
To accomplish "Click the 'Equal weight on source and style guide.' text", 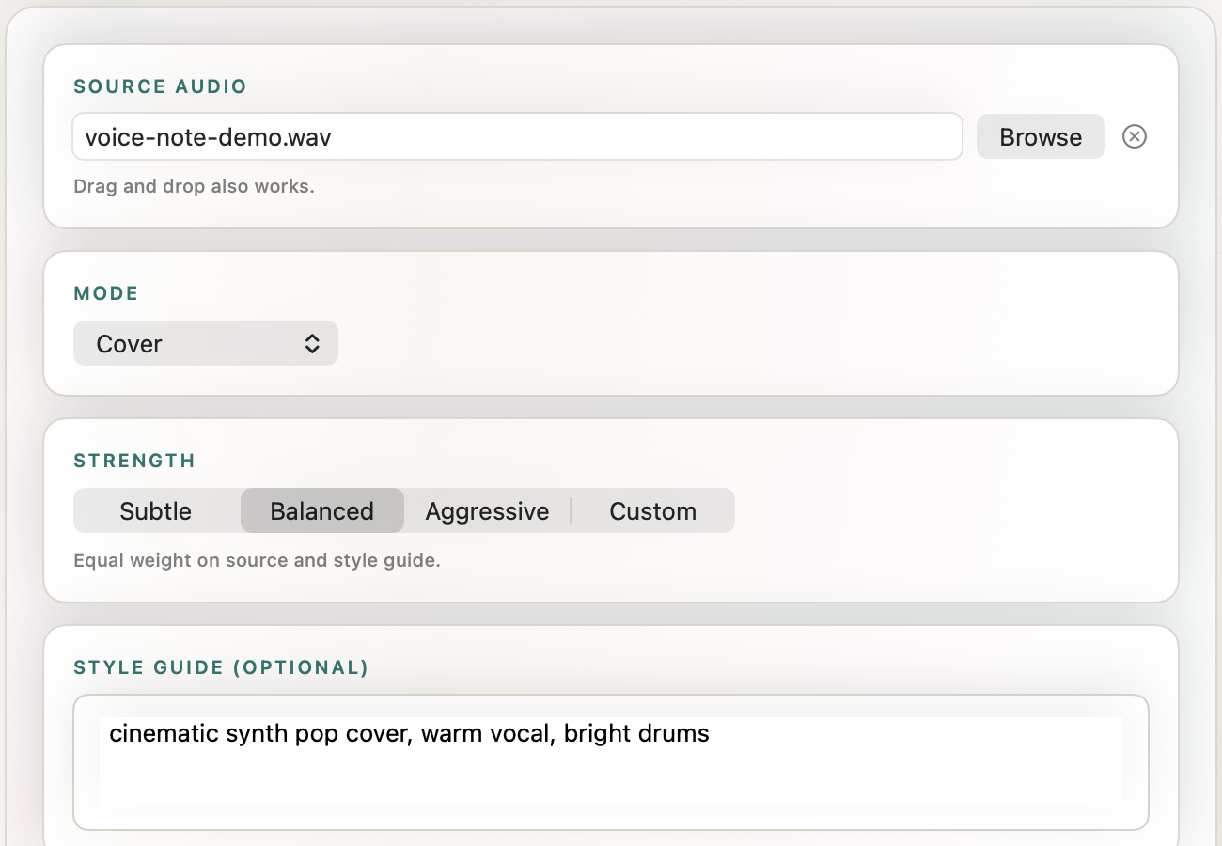I will 257,561.
